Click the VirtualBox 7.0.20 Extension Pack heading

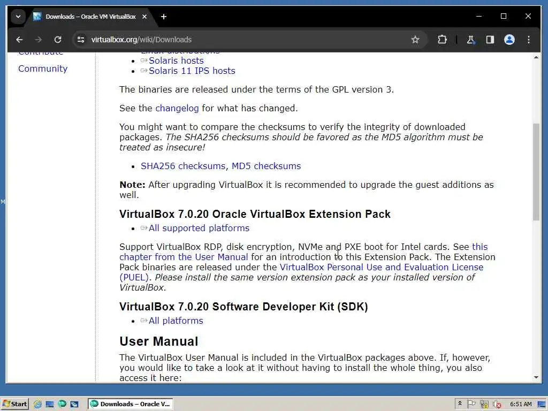[255, 214]
